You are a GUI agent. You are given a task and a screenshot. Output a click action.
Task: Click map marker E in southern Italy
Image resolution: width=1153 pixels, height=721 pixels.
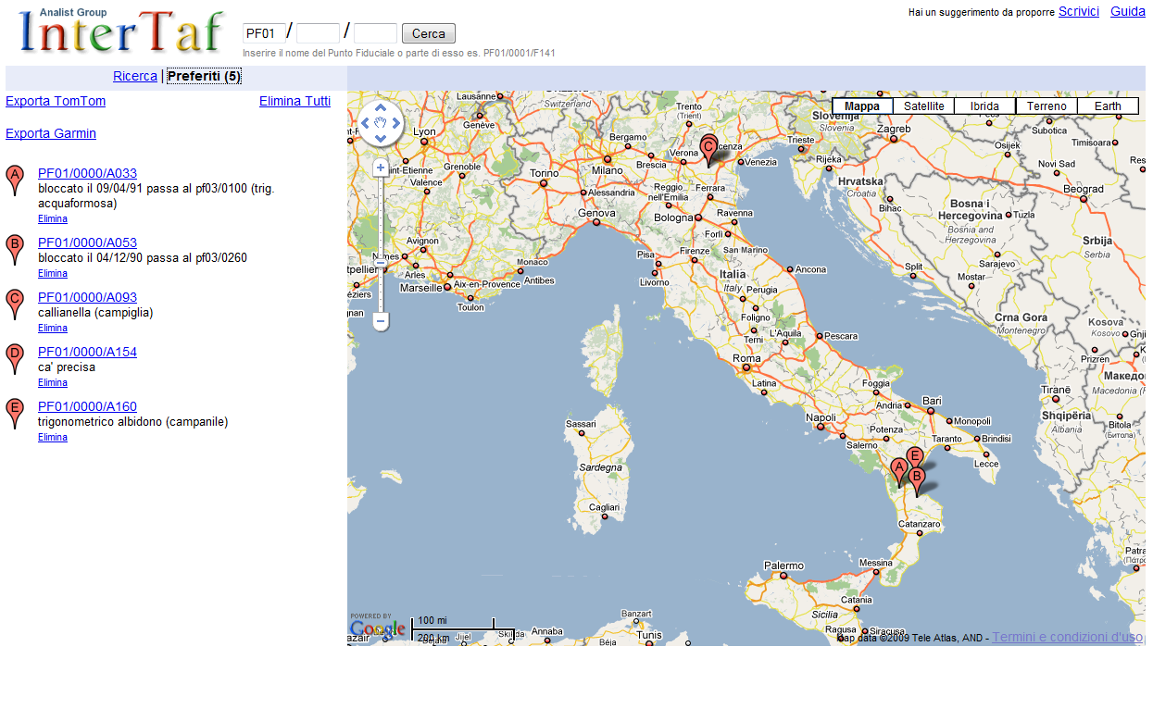coord(915,456)
